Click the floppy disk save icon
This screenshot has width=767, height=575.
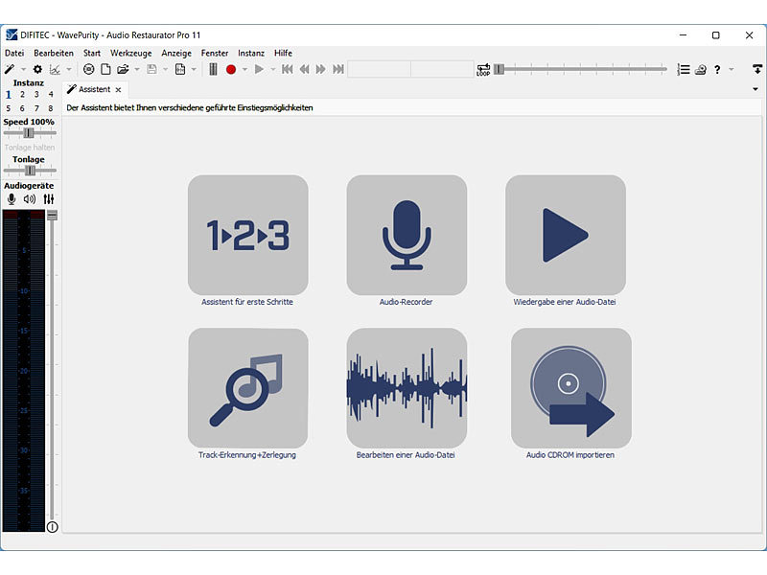(151, 69)
